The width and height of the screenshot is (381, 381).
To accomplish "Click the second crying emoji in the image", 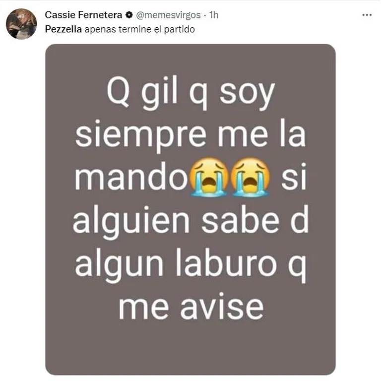I will (x=251, y=177).
